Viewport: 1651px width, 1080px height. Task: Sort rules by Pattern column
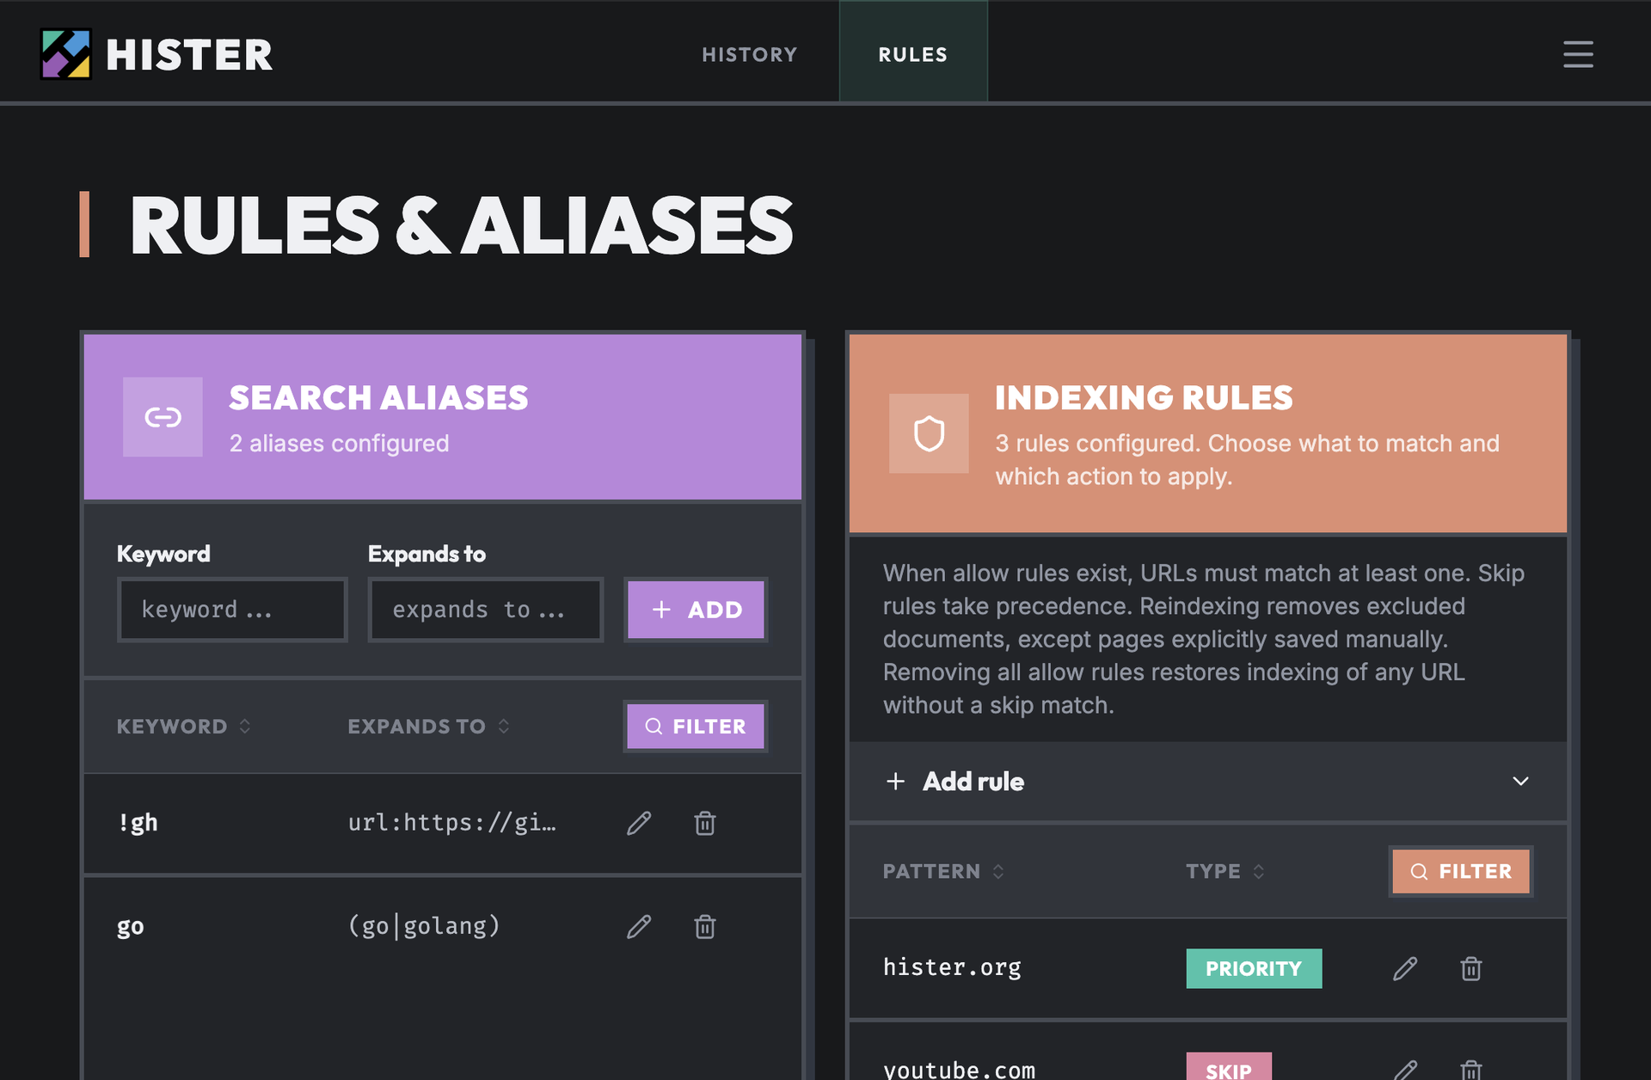point(944,871)
